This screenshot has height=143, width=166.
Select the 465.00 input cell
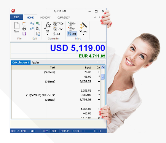(x=87, y=113)
